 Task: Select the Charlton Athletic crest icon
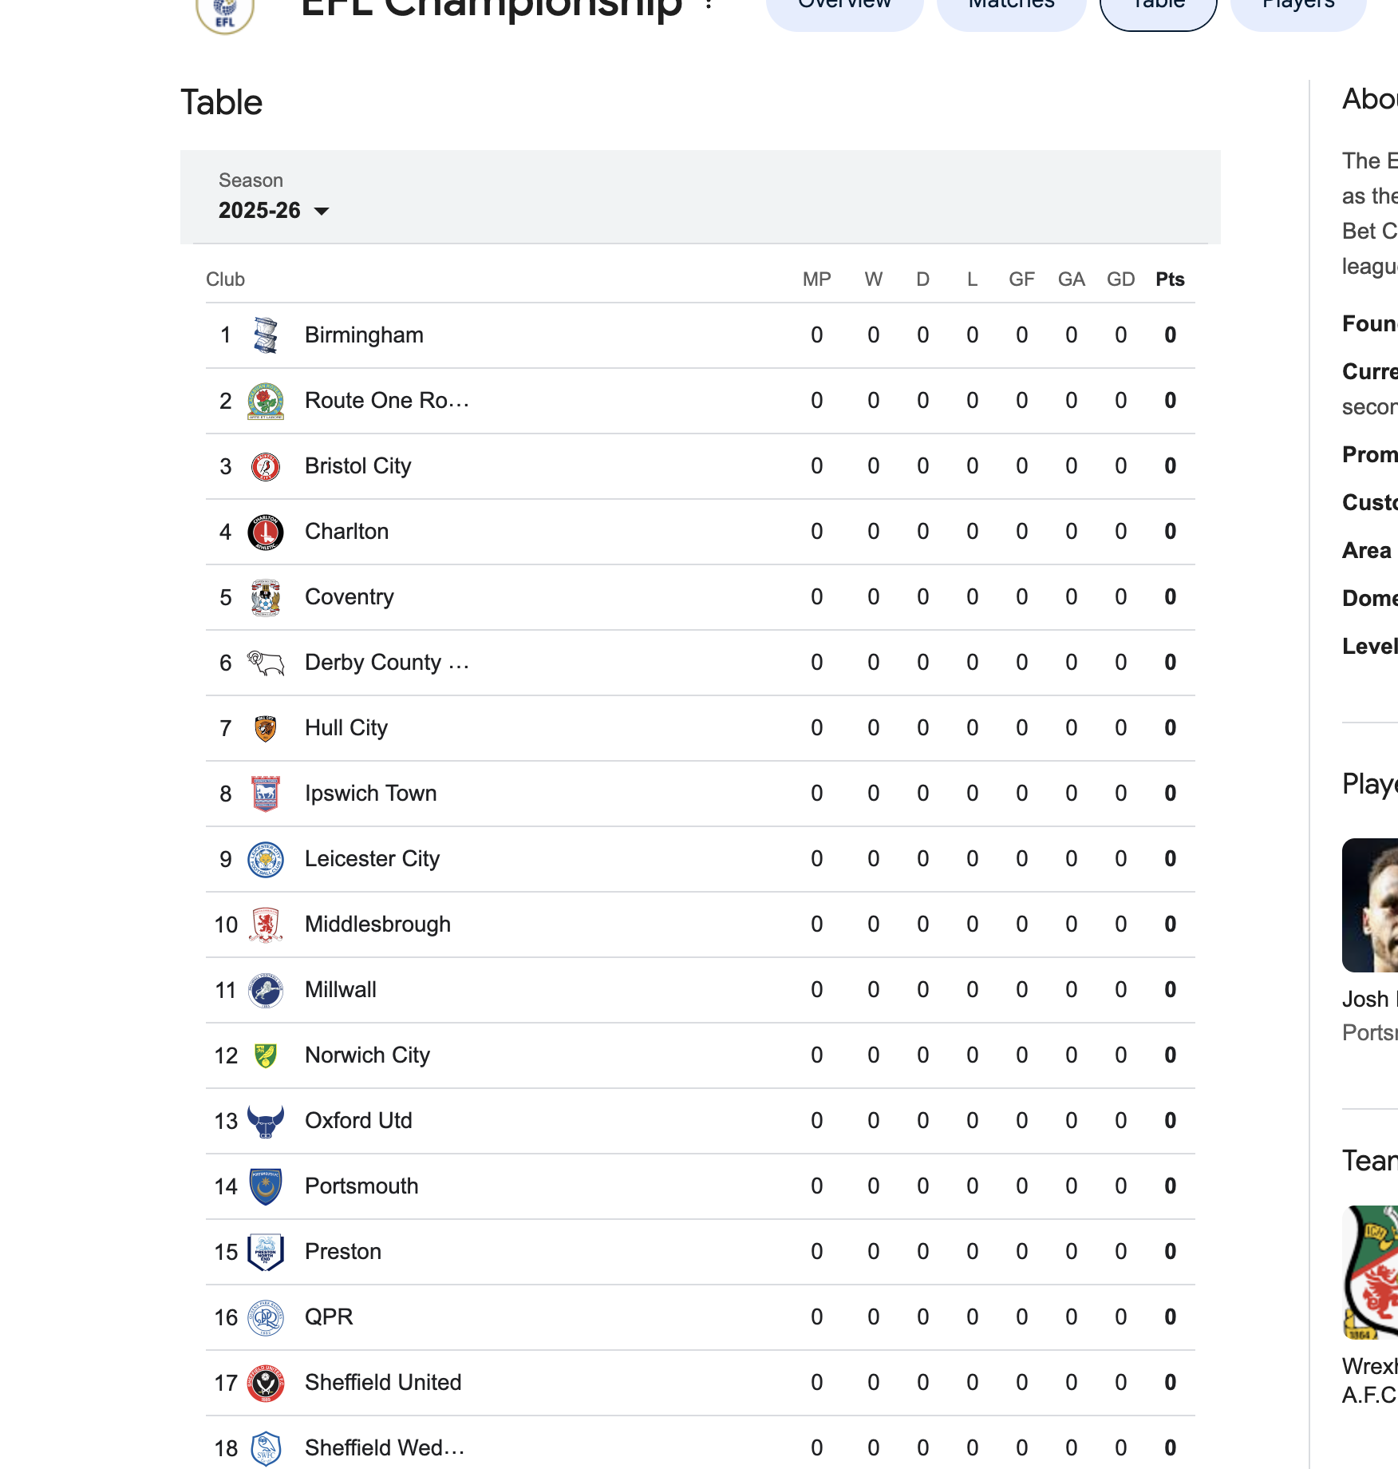(x=266, y=532)
